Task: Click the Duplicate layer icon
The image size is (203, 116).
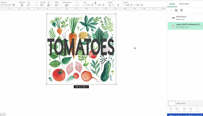Action: (x=176, y=10)
